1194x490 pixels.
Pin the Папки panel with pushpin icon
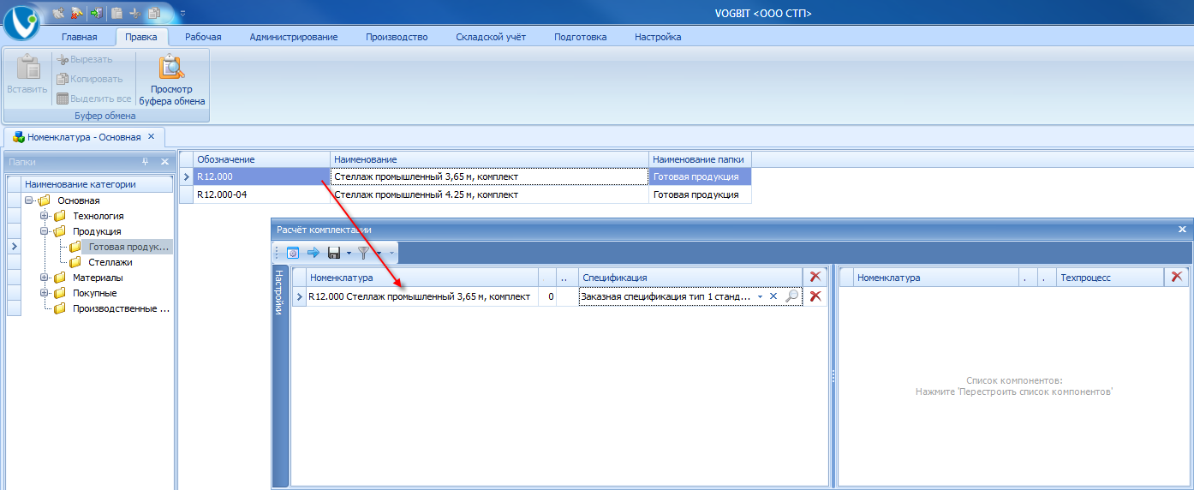[x=145, y=162]
